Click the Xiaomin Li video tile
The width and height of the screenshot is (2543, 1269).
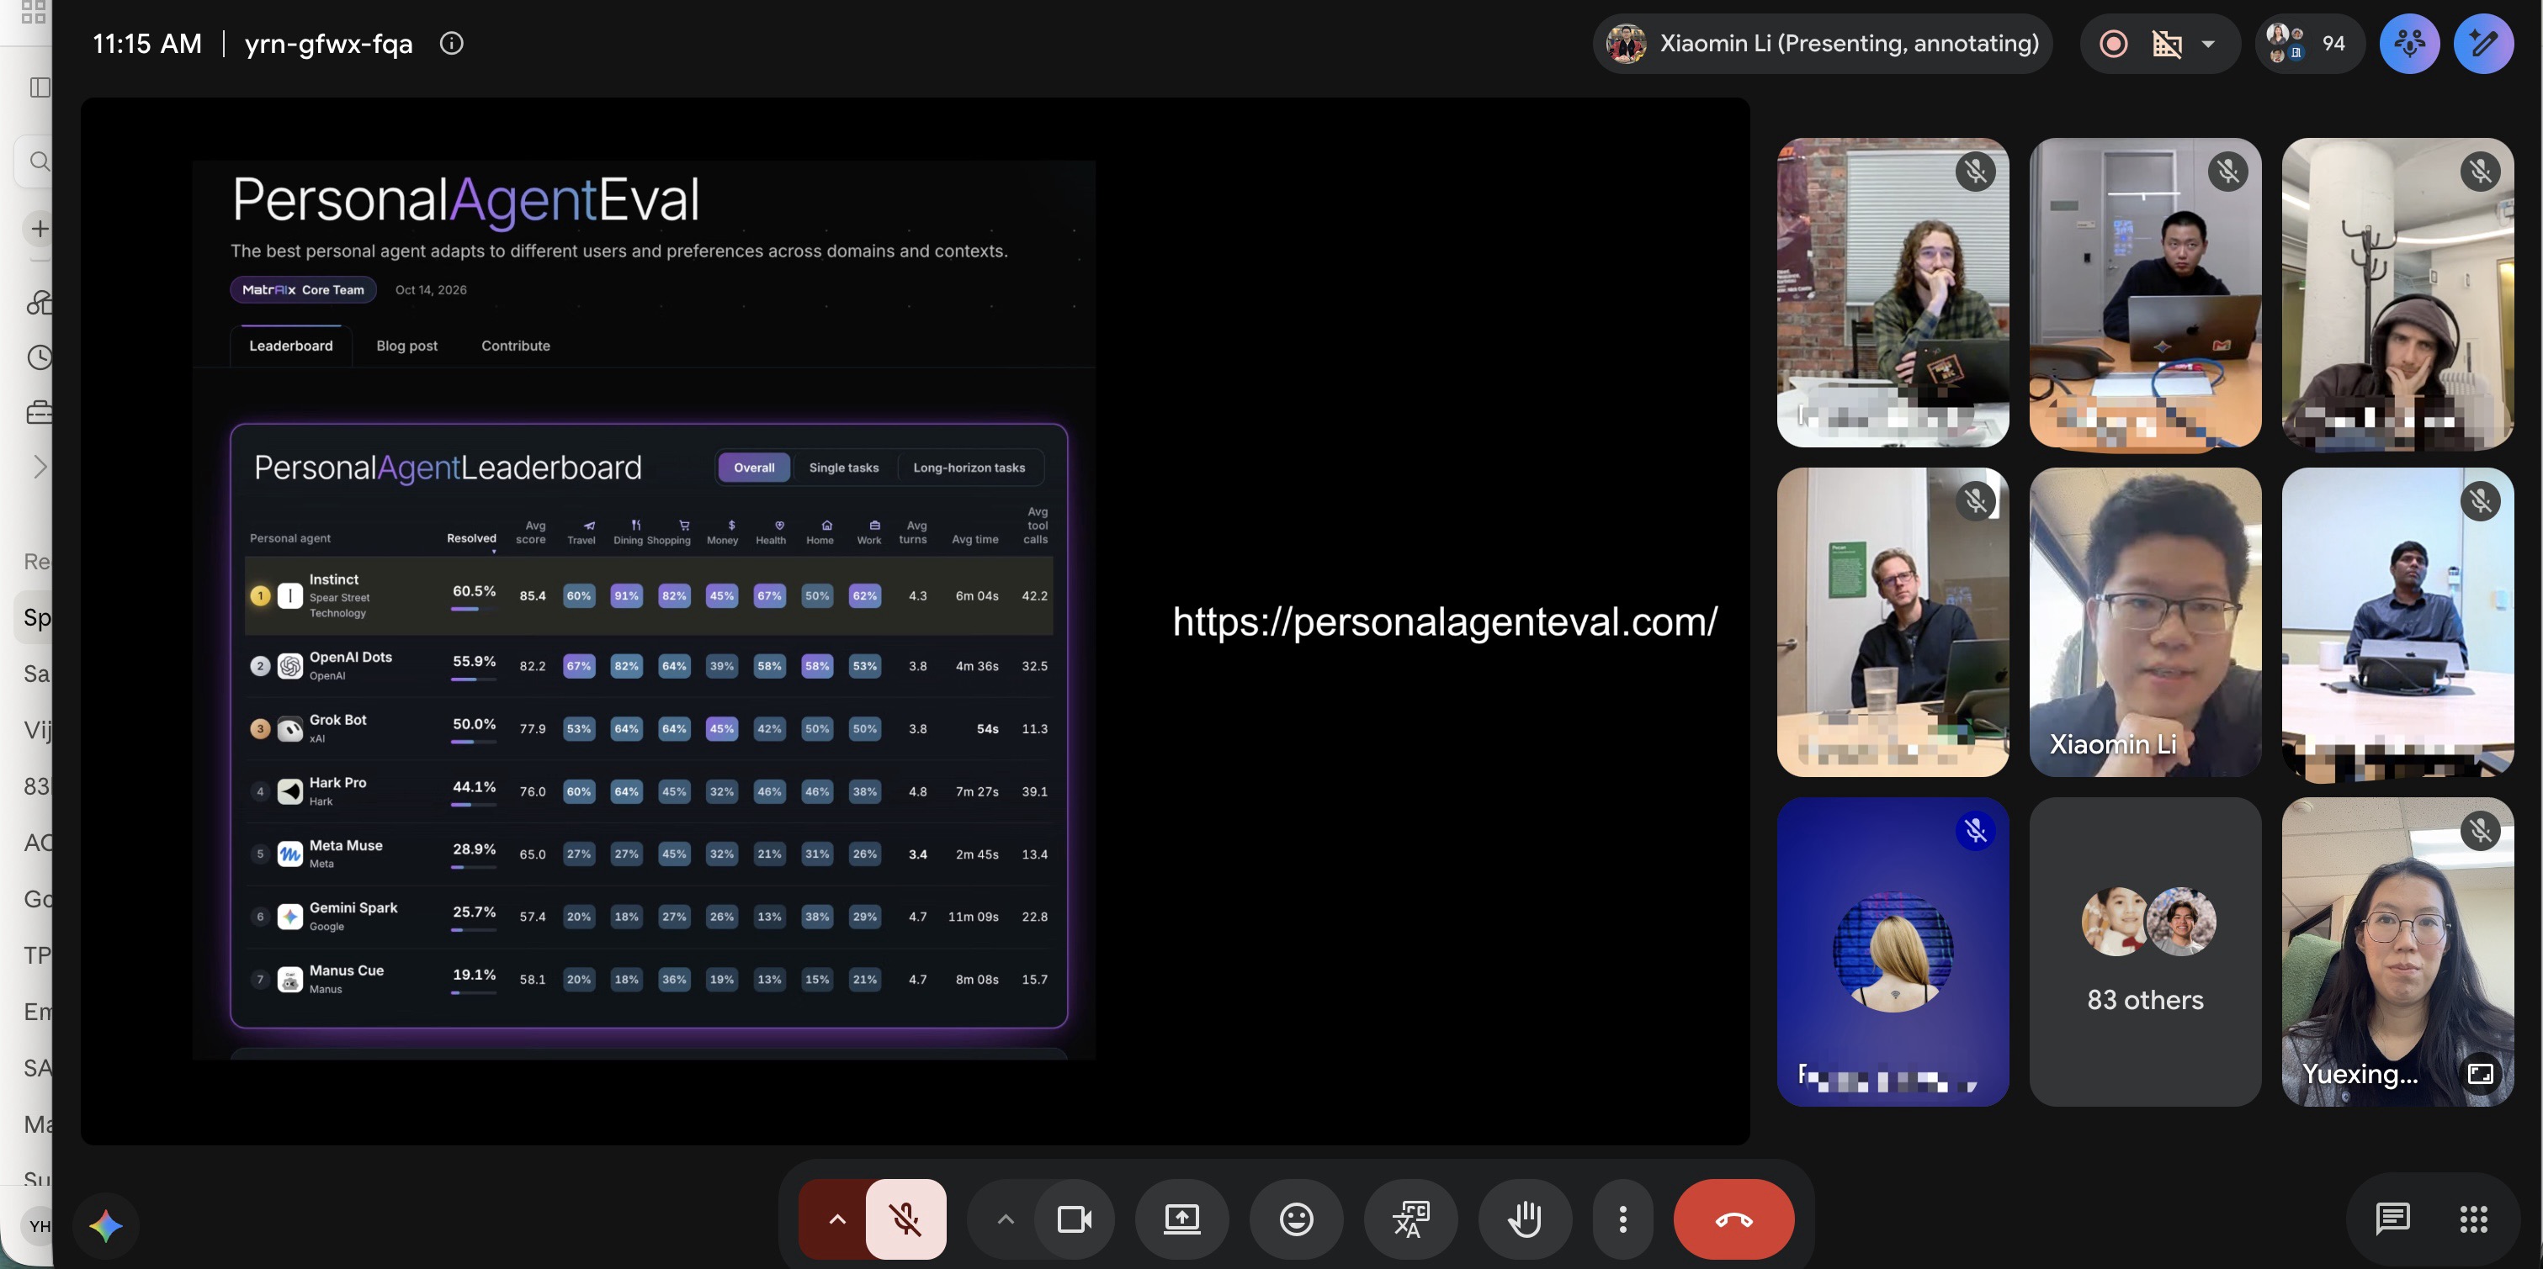tap(2145, 621)
